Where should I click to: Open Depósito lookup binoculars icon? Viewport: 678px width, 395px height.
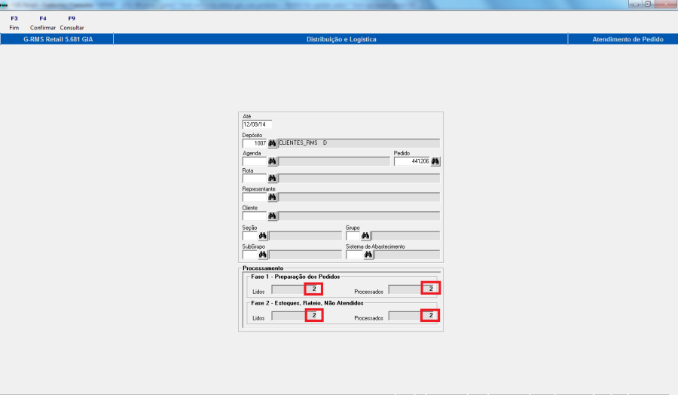272,143
